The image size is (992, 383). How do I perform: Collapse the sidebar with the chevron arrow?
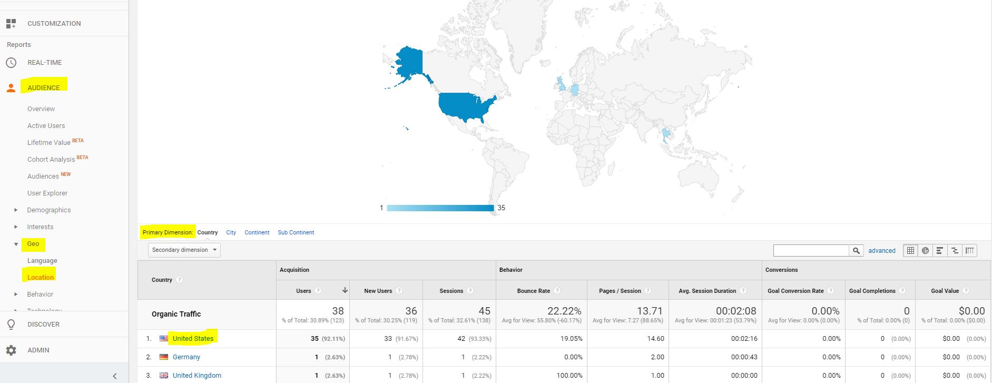(115, 376)
